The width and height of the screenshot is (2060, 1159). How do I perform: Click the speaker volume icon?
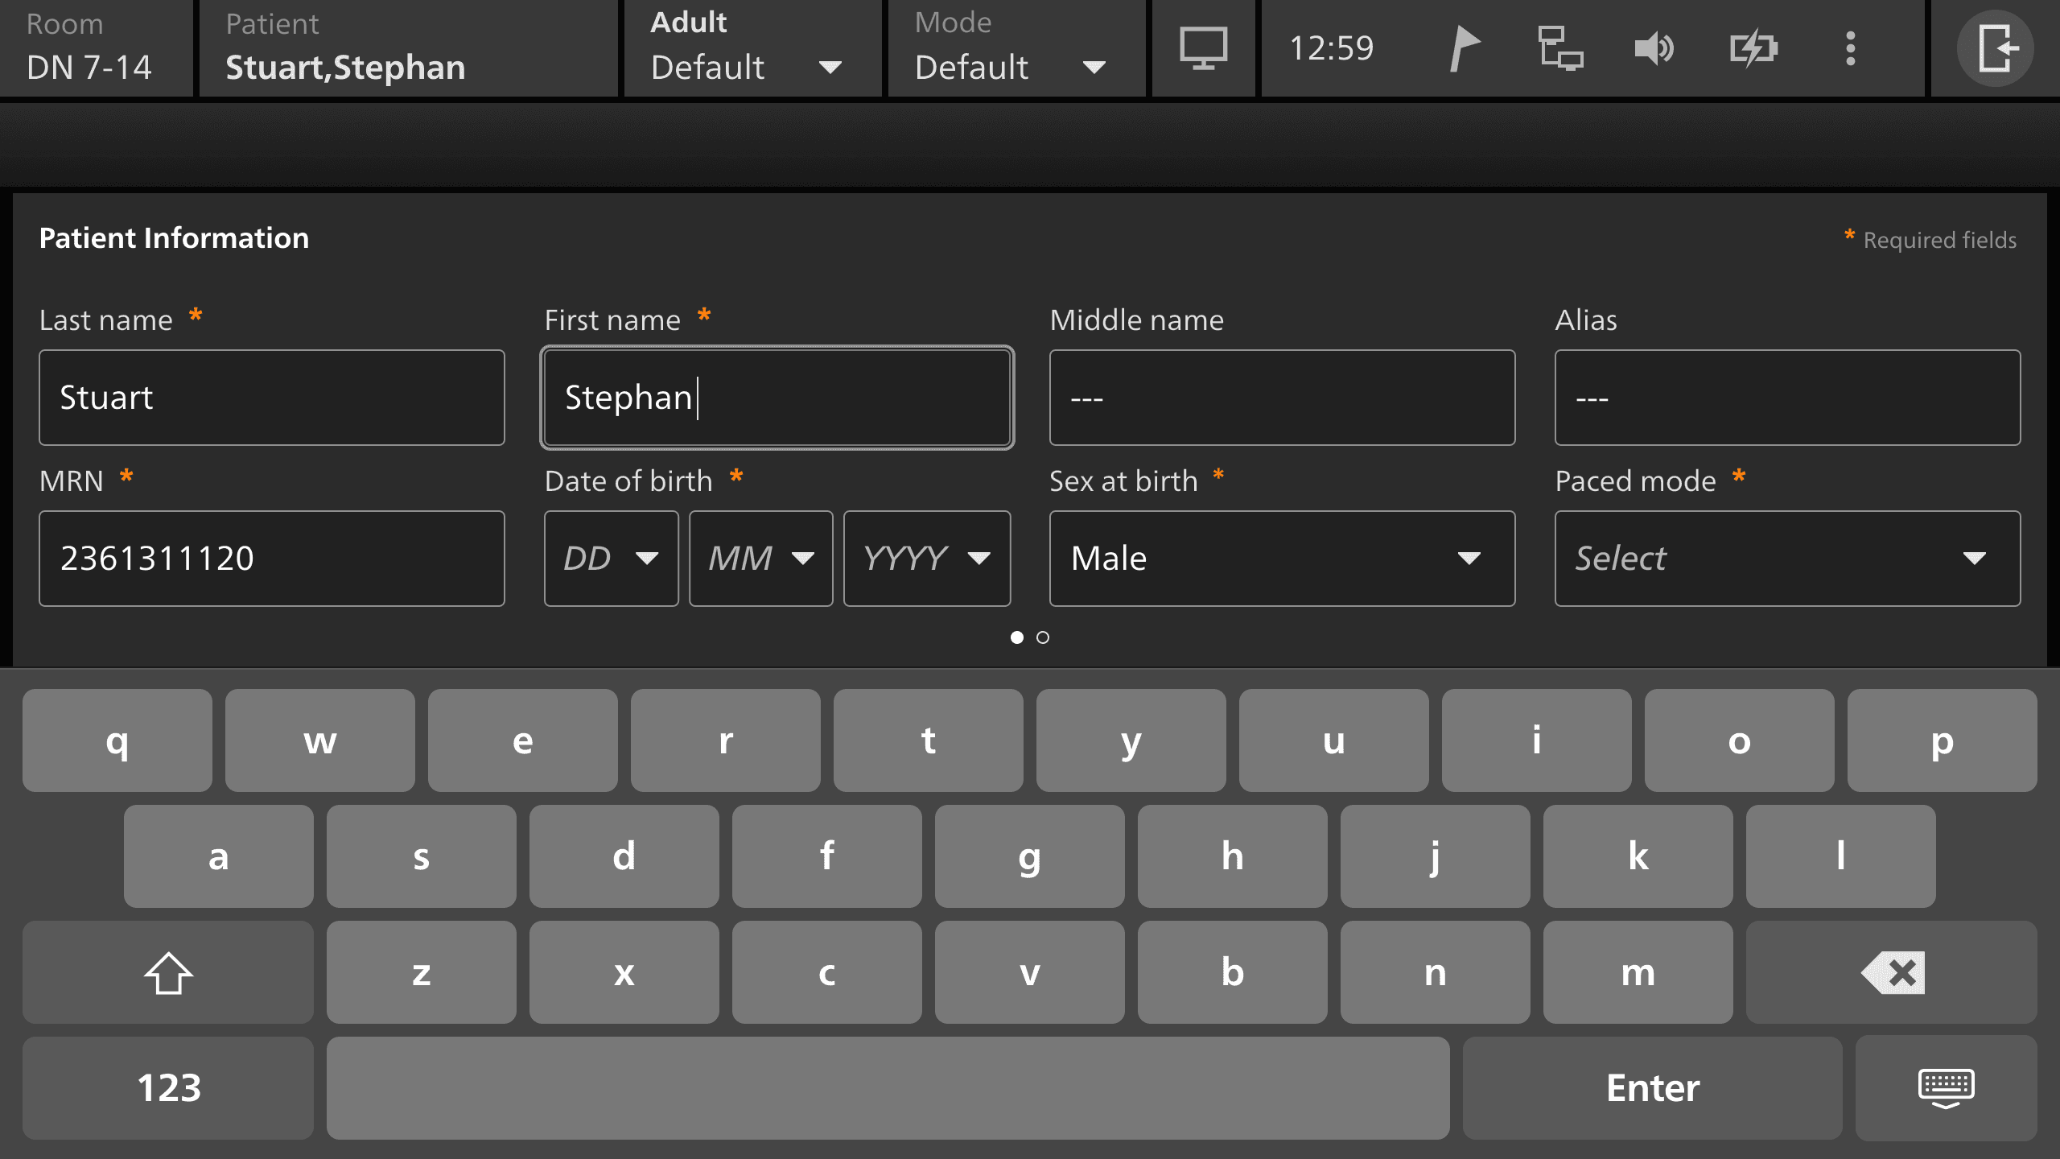(1654, 48)
